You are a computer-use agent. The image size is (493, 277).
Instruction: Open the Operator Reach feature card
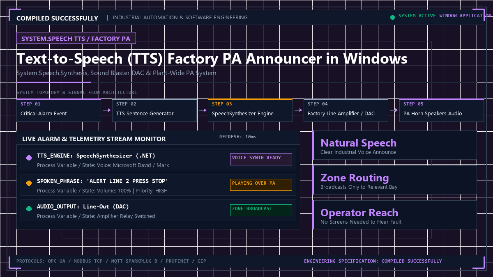click(395, 215)
